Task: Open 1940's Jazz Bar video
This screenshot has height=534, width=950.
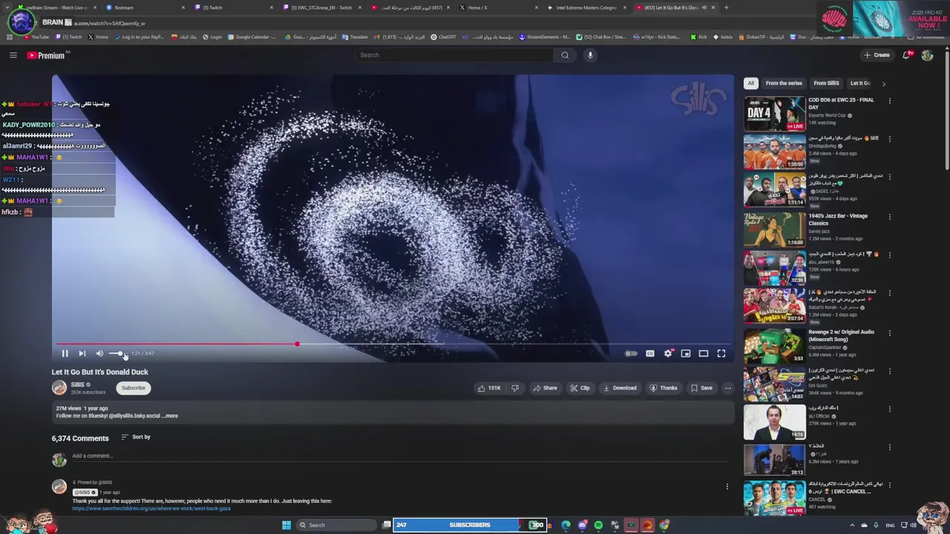Action: coord(774,229)
